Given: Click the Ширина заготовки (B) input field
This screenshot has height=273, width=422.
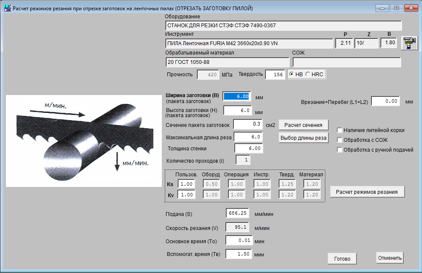Looking at the screenshot, I should point(237,97).
